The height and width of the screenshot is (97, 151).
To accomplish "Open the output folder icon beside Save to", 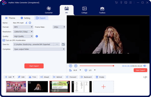I will pyautogui.click(x=63, y=44).
